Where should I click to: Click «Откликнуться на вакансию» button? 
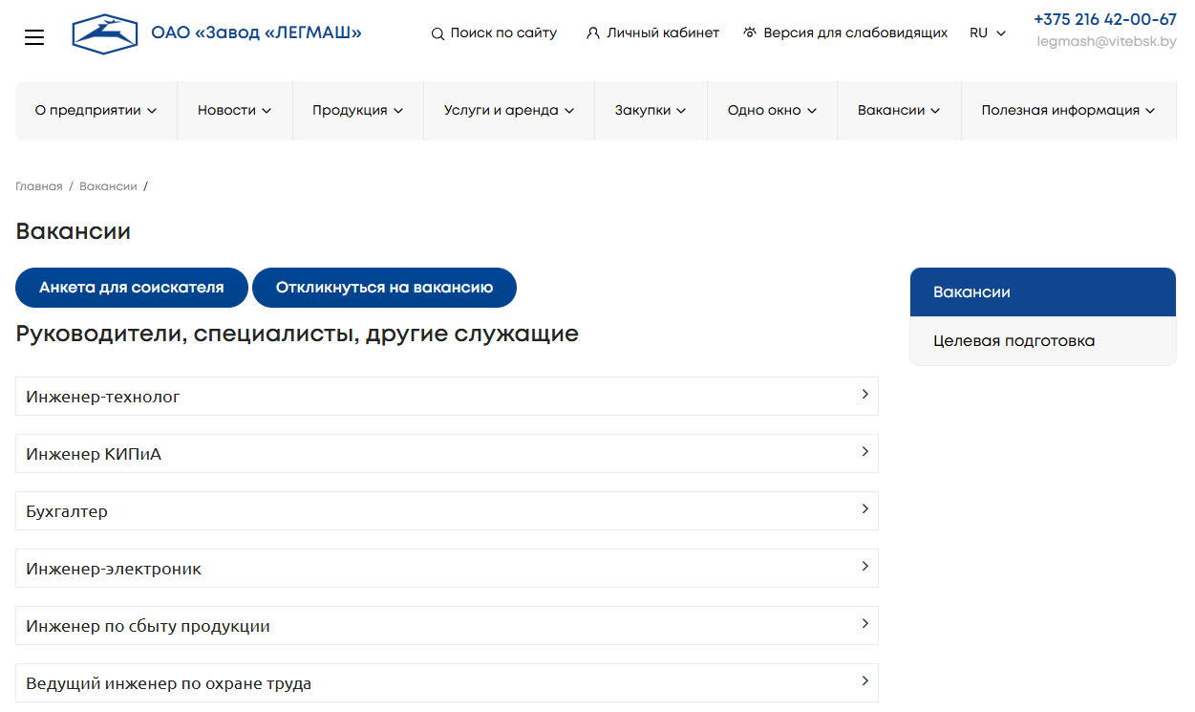(384, 288)
